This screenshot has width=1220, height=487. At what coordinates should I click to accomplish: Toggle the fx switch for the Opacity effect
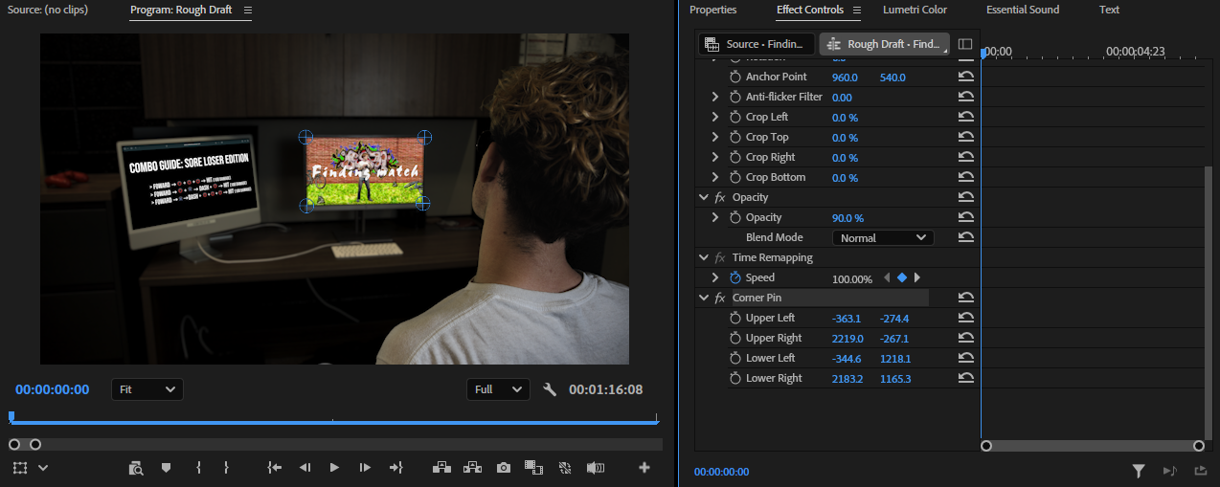pyautogui.click(x=720, y=197)
